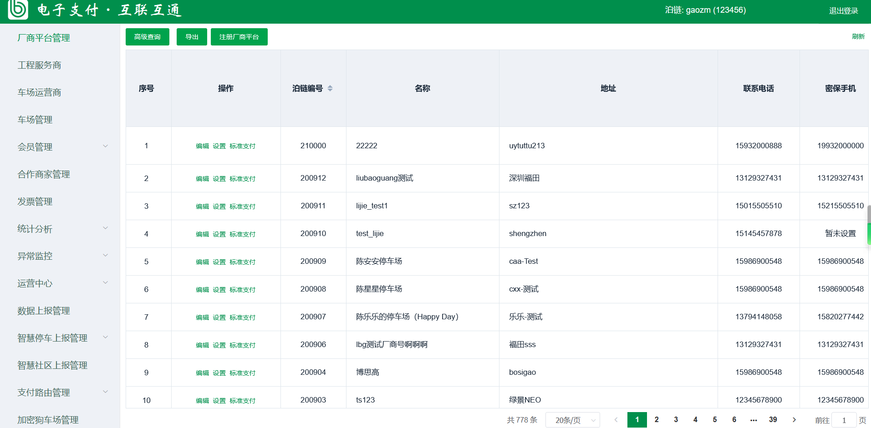Screen dimensions: 871x428
Task: Click the 名称 column header
Action: click(x=423, y=88)
